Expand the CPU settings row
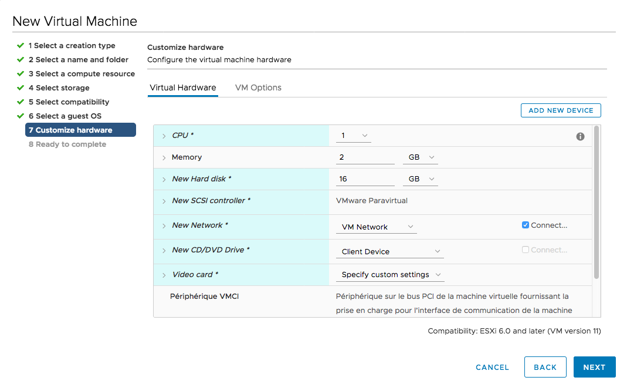Viewport: 627px width, 384px height. tap(164, 136)
